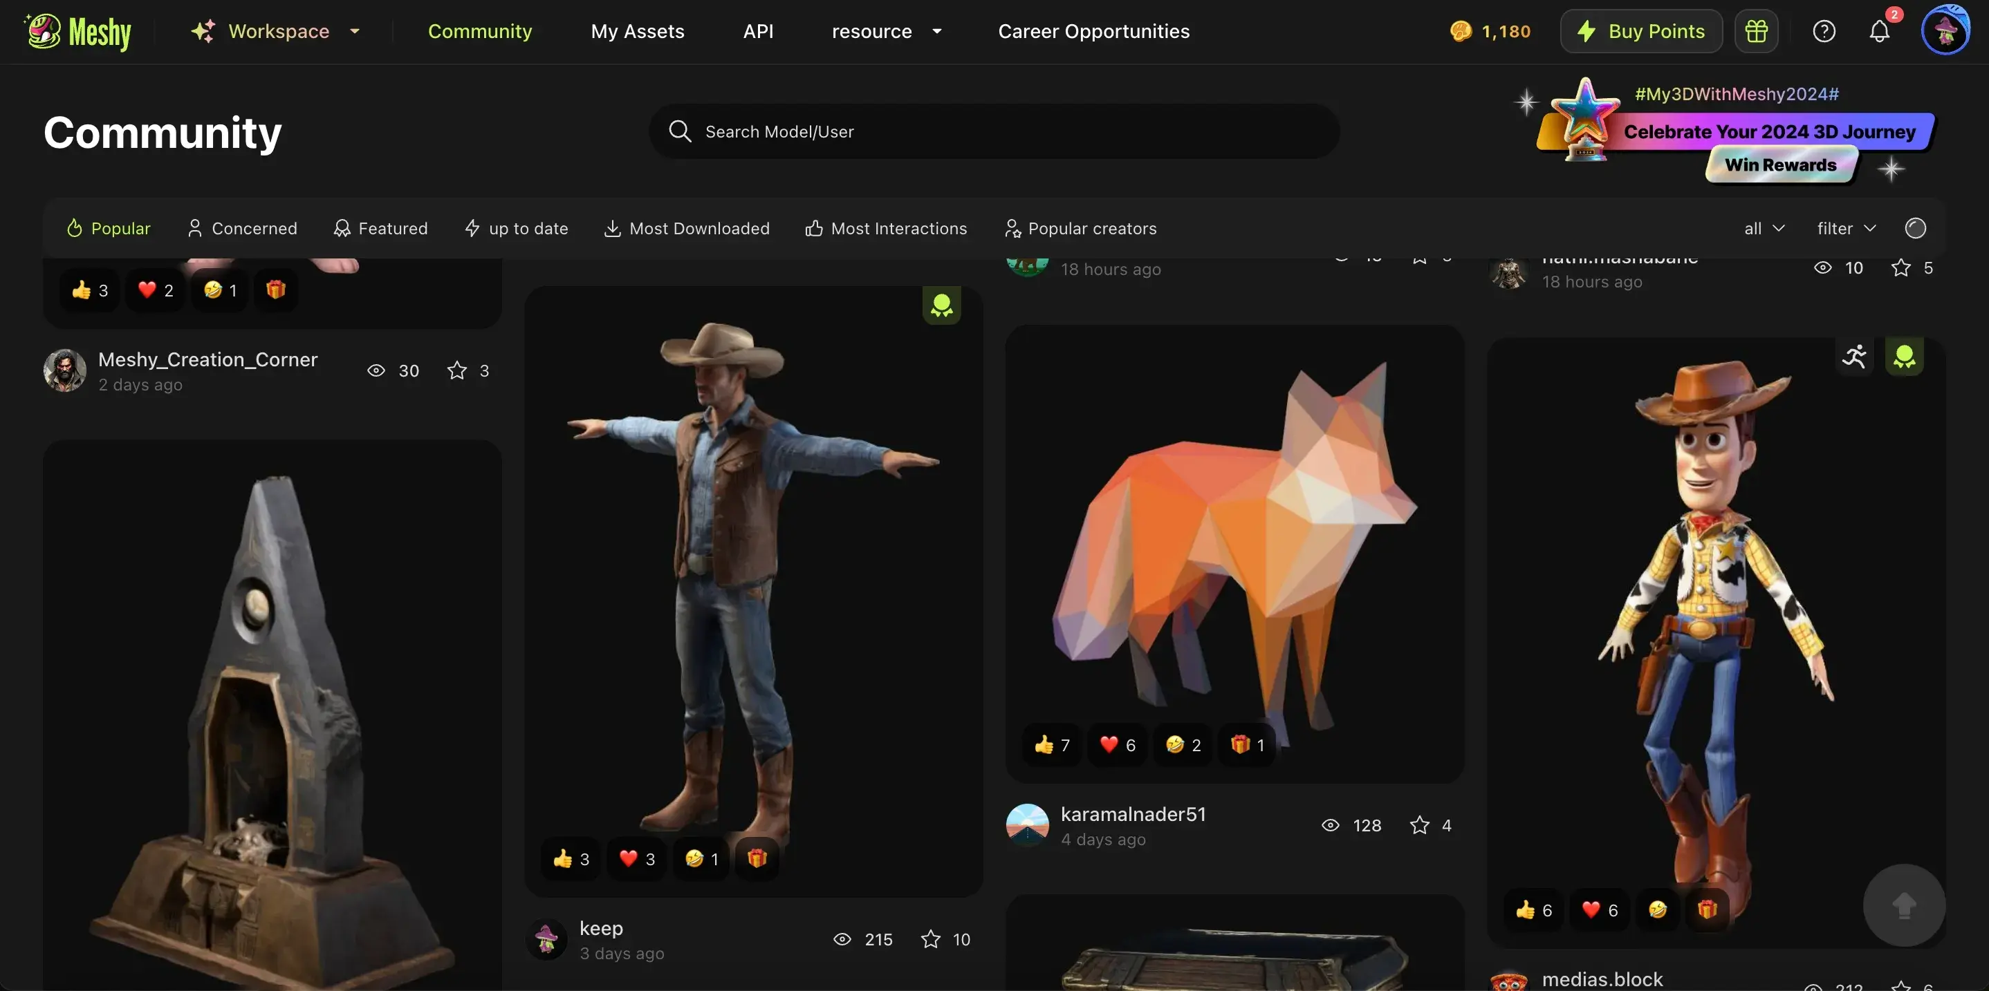Screen dimensions: 1989x991
Task: Click the featured medal badge on cowboy model
Action: click(x=941, y=305)
